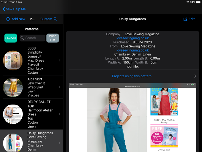Go back to Sew Help Me
Viewport: 202px width, 152px height.
14,9
